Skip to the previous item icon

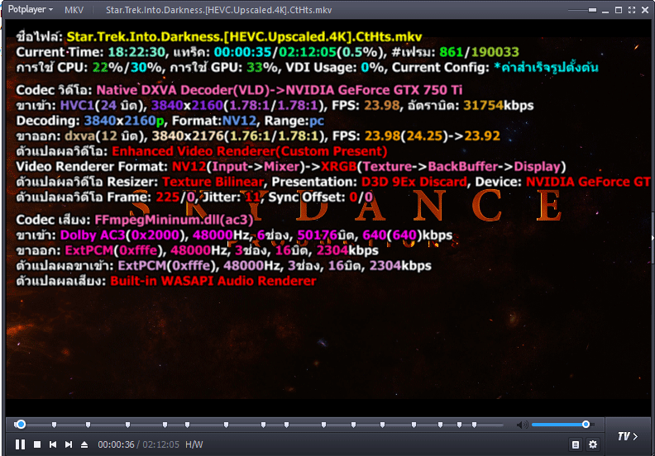[x=53, y=444]
